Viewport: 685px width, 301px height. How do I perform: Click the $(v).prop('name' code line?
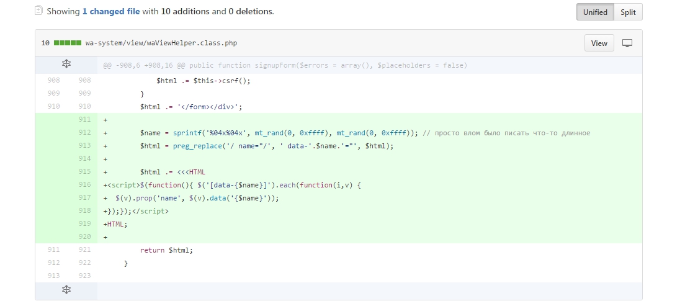point(197,199)
